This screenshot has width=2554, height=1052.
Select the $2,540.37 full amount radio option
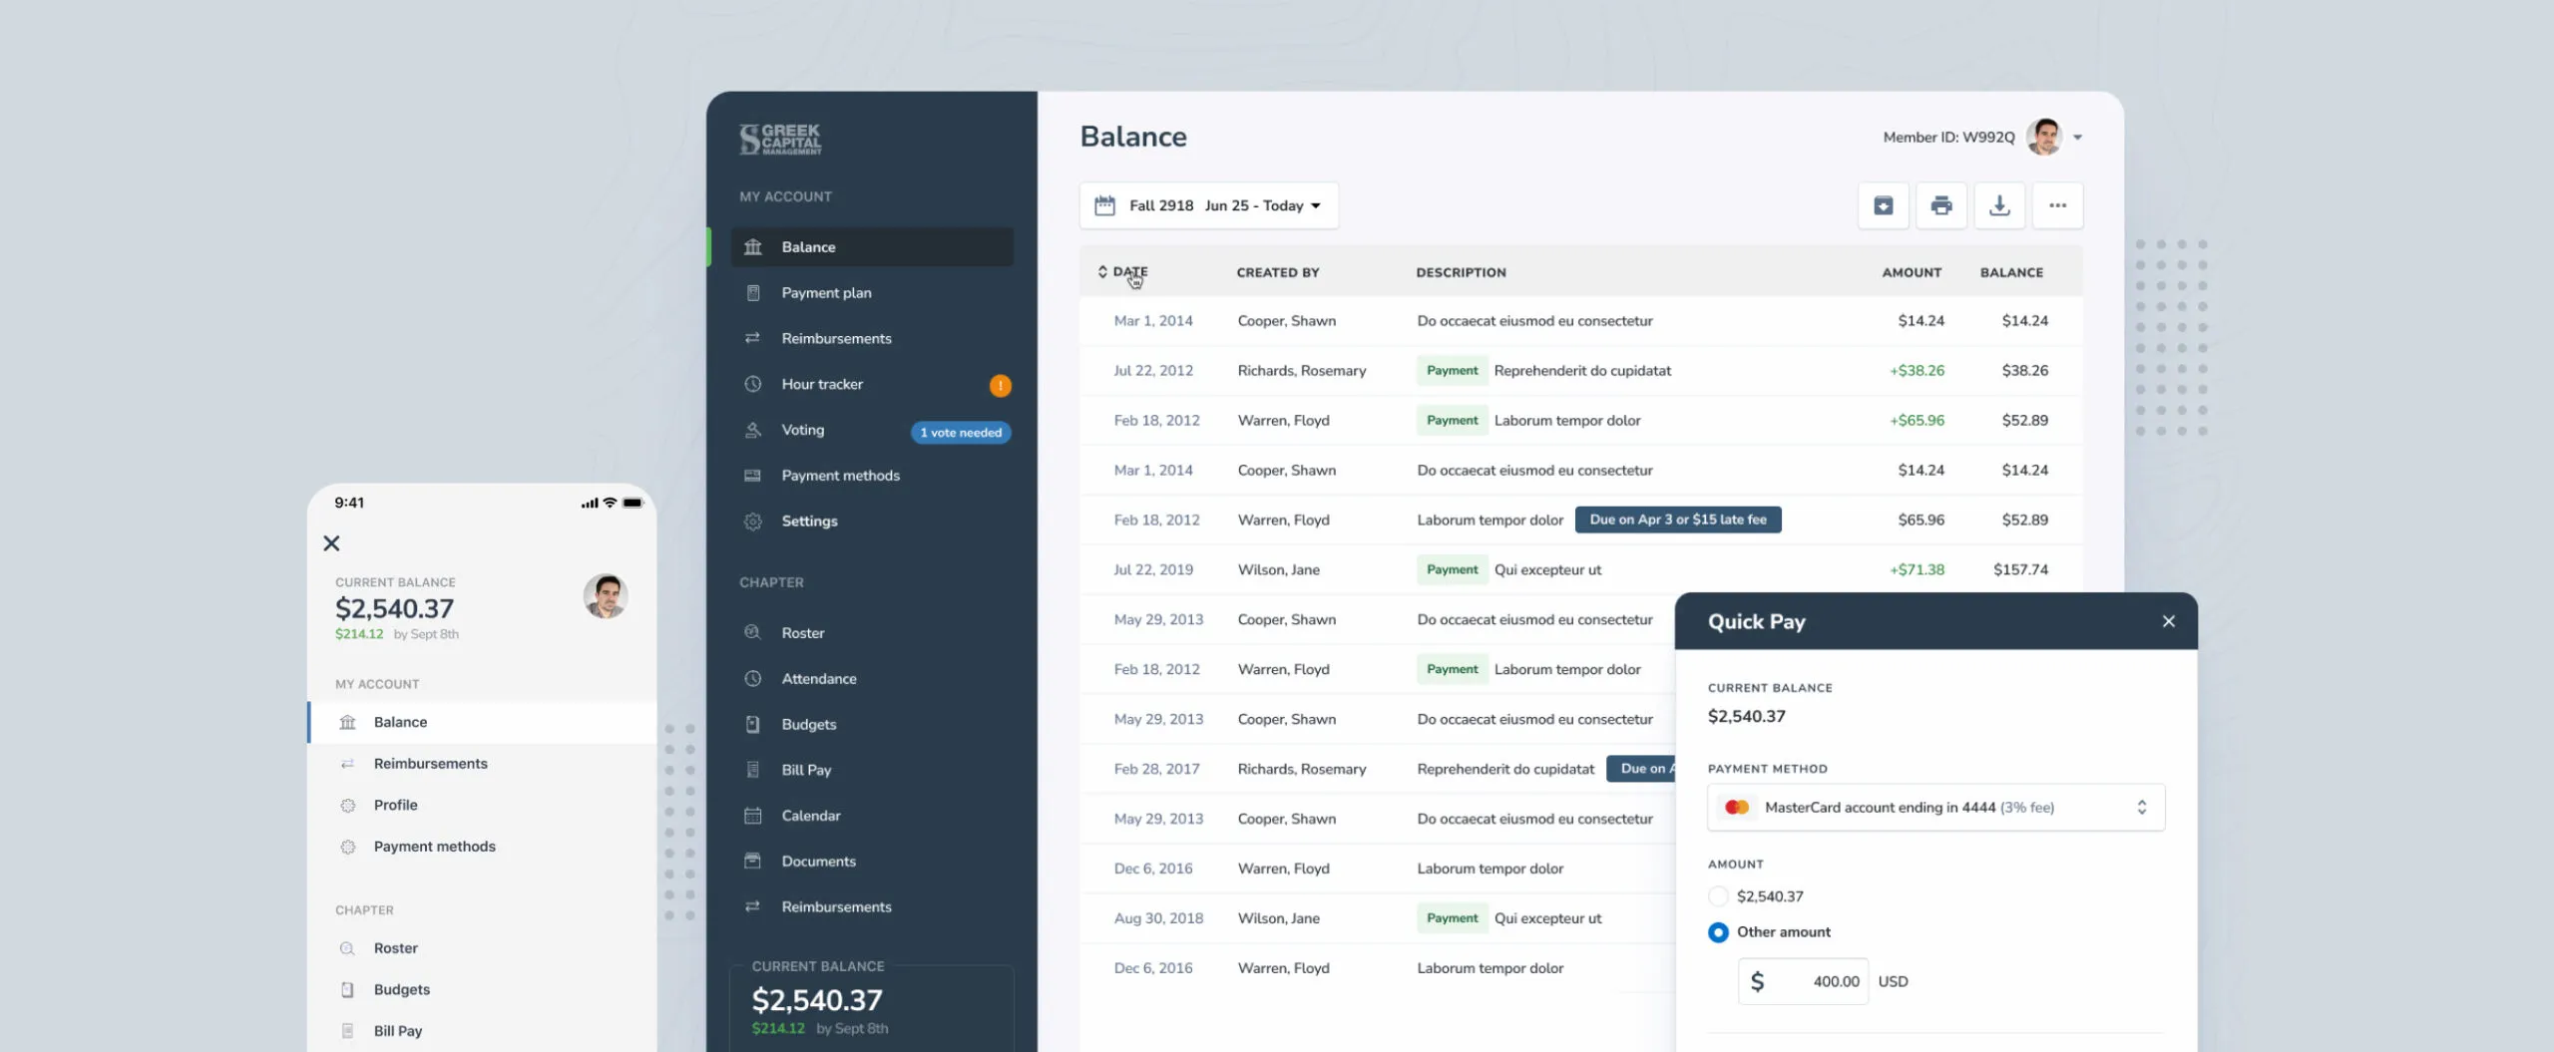click(1718, 896)
